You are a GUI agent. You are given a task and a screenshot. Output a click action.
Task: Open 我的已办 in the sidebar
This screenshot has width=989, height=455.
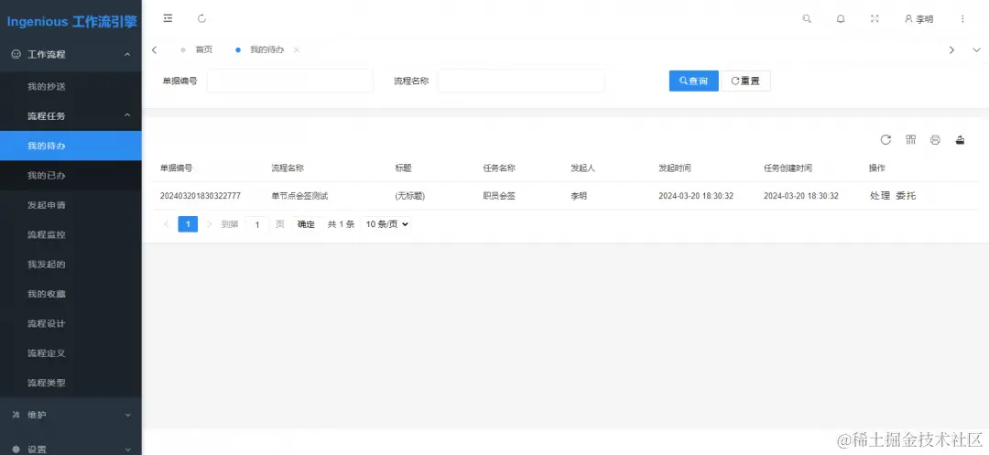click(71, 175)
